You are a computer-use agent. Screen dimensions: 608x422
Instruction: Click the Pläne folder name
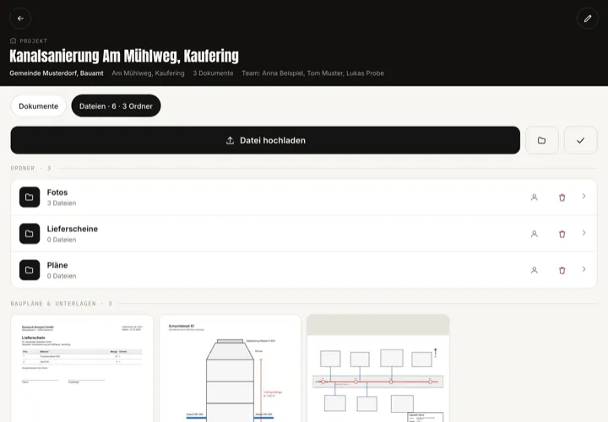tap(57, 265)
